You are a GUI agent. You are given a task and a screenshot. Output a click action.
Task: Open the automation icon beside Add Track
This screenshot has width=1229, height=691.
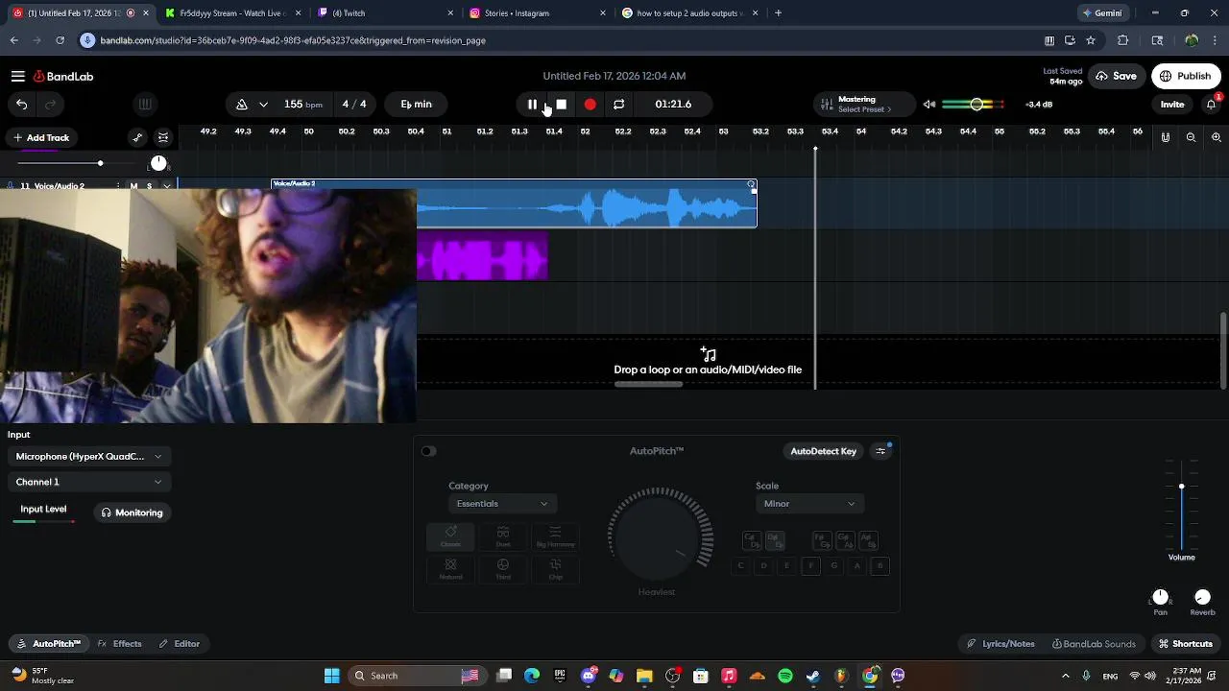tap(137, 138)
